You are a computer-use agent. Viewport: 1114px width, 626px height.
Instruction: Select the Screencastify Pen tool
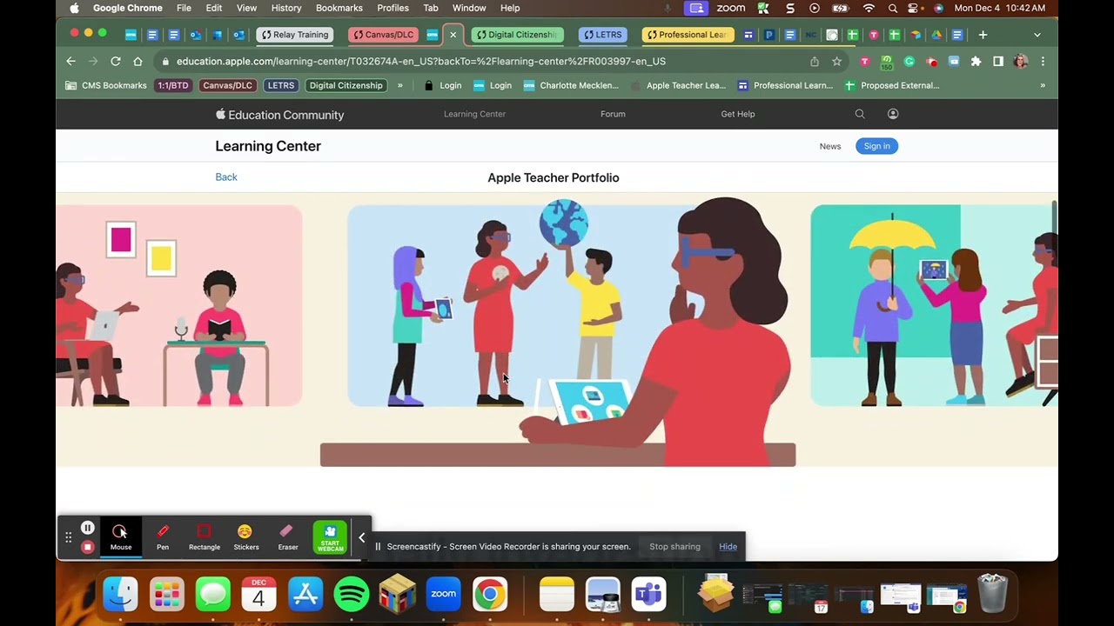coord(163,537)
